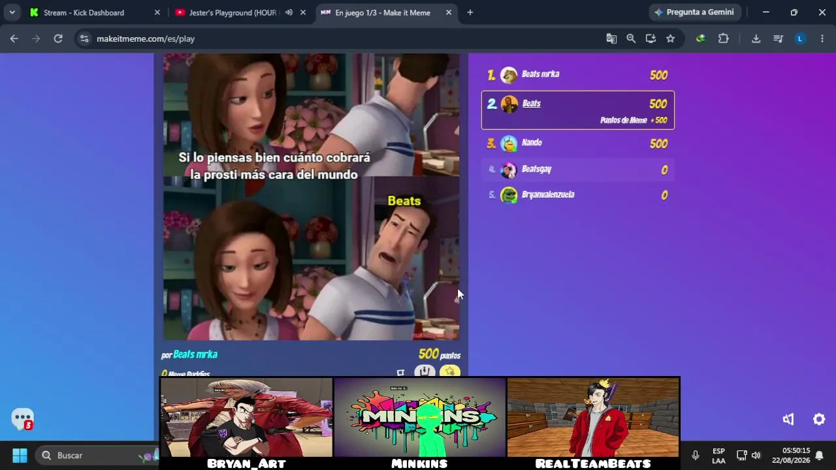Click the install app icon in address bar
836x470 pixels.
click(651, 39)
